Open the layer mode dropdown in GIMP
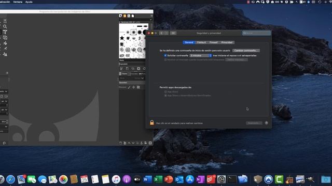Screen dimensions: 332x186 (131, 78)
